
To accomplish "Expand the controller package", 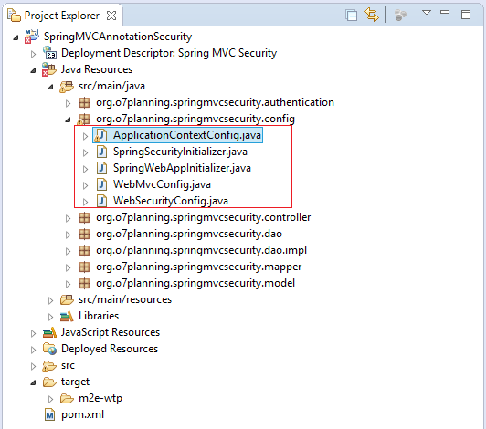I will pos(68,219).
